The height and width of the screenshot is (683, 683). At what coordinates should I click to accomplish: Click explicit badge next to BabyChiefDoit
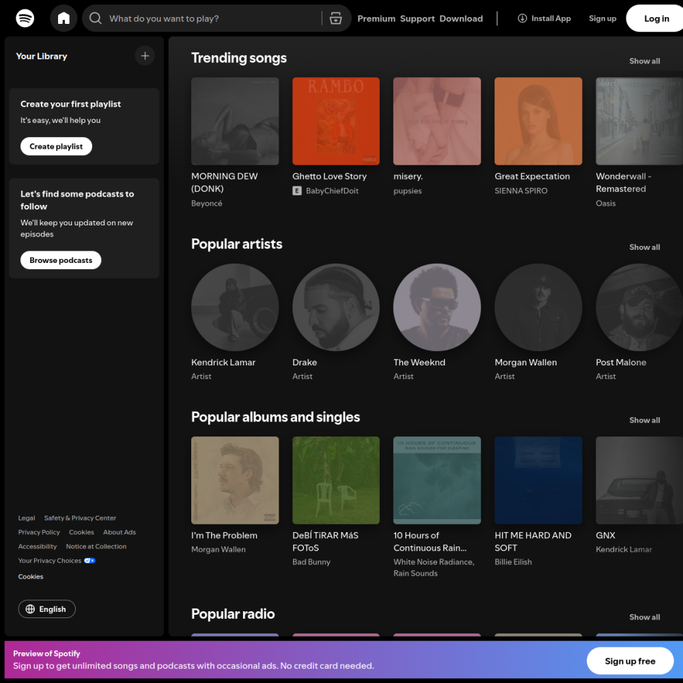tap(297, 191)
